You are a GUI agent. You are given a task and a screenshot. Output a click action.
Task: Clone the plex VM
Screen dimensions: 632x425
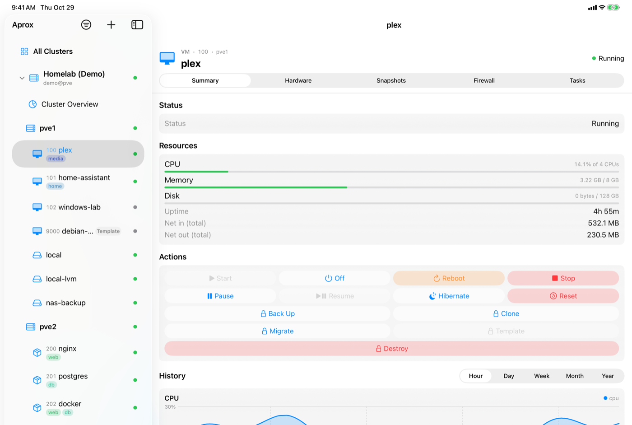(506, 313)
